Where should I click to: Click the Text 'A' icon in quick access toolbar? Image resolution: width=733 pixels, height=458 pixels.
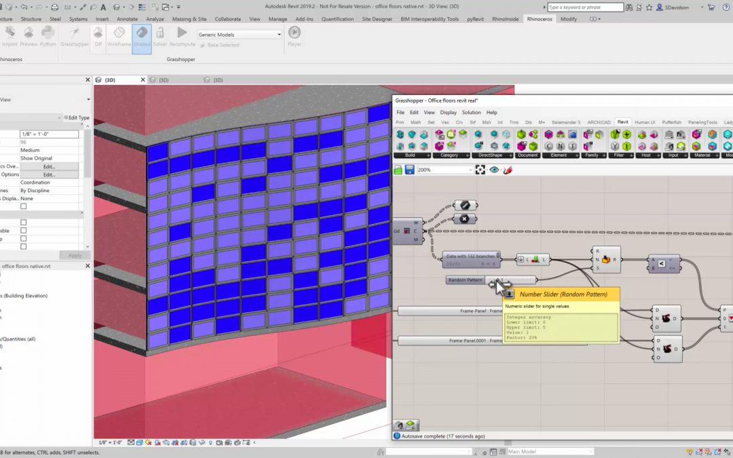(x=103, y=7)
